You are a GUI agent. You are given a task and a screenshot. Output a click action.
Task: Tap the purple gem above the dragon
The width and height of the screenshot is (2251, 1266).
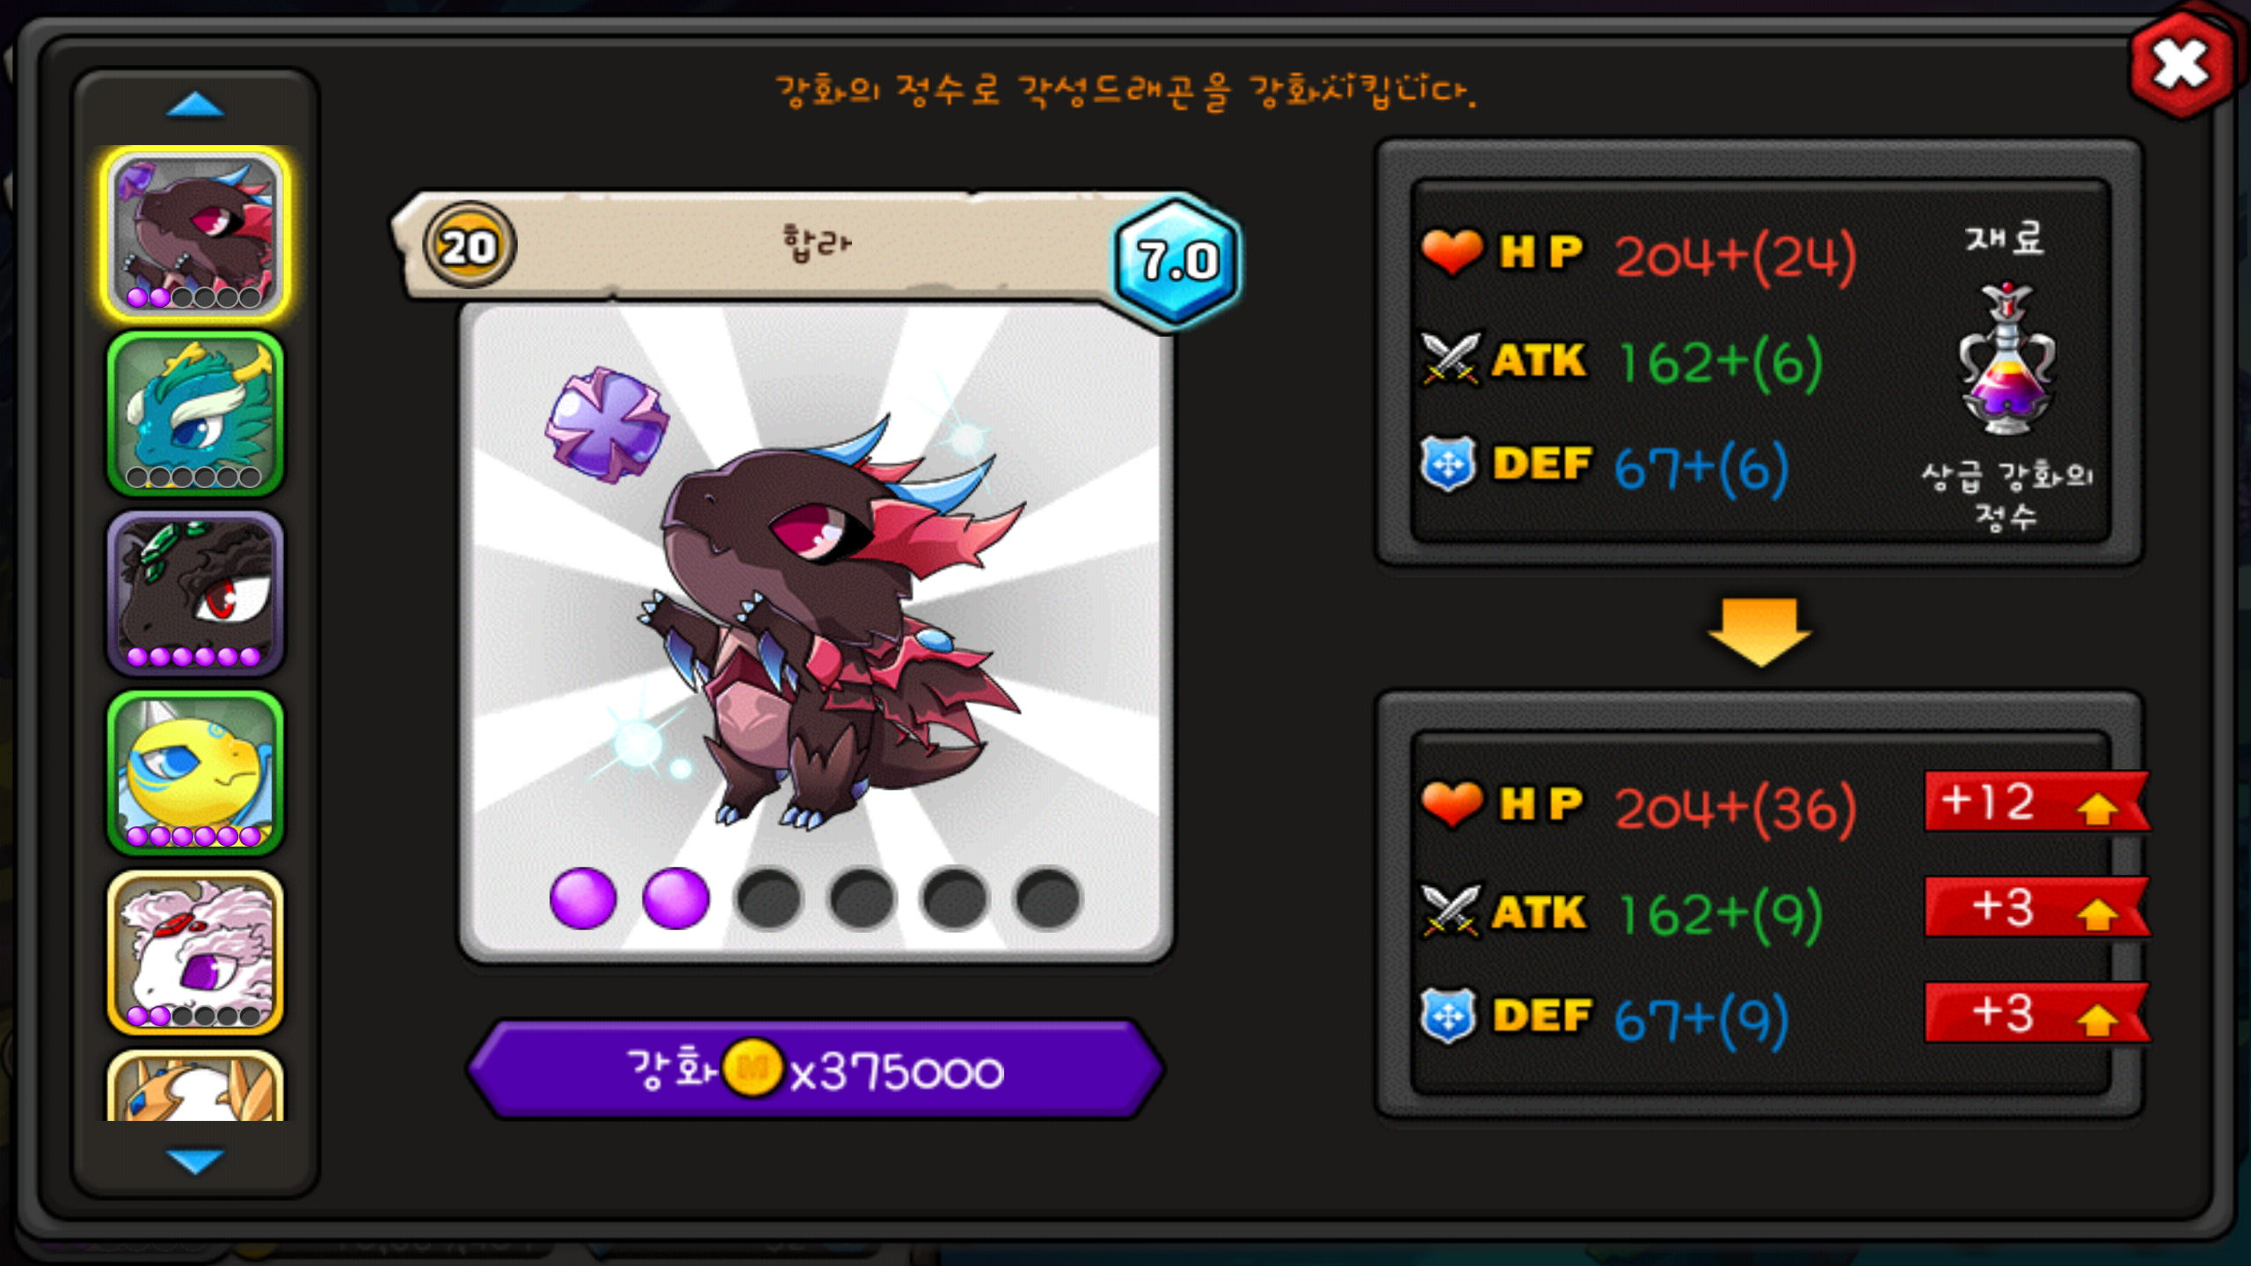click(x=606, y=425)
